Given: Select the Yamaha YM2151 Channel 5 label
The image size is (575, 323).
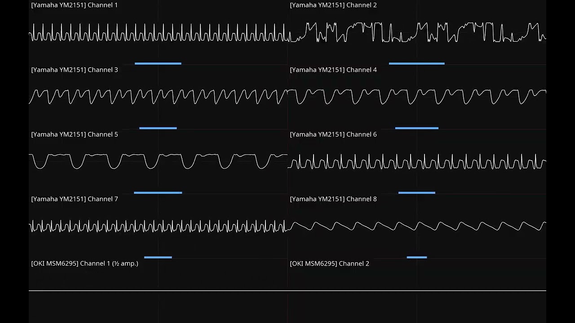Looking at the screenshot, I should (75, 135).
